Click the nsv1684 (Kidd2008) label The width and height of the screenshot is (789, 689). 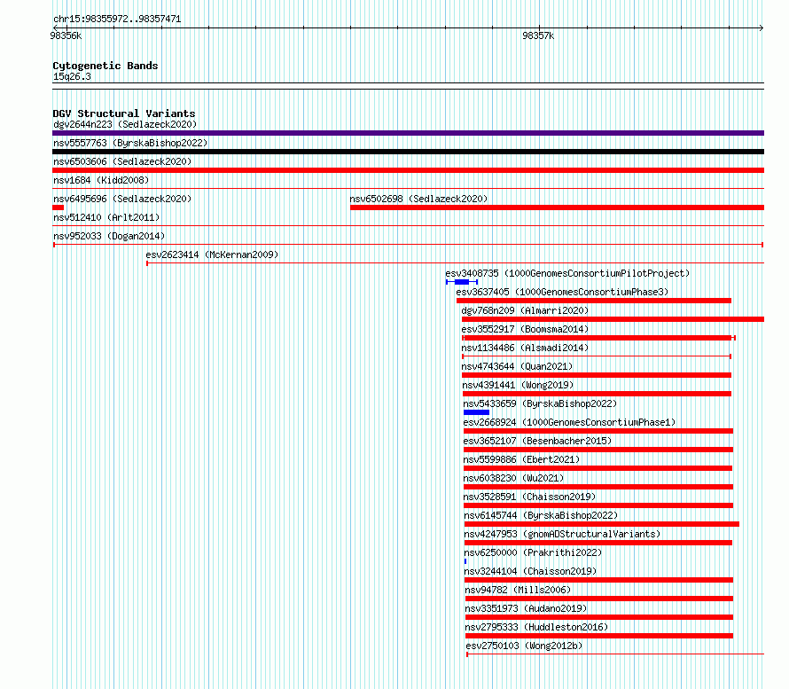click(x=101, y=180)
